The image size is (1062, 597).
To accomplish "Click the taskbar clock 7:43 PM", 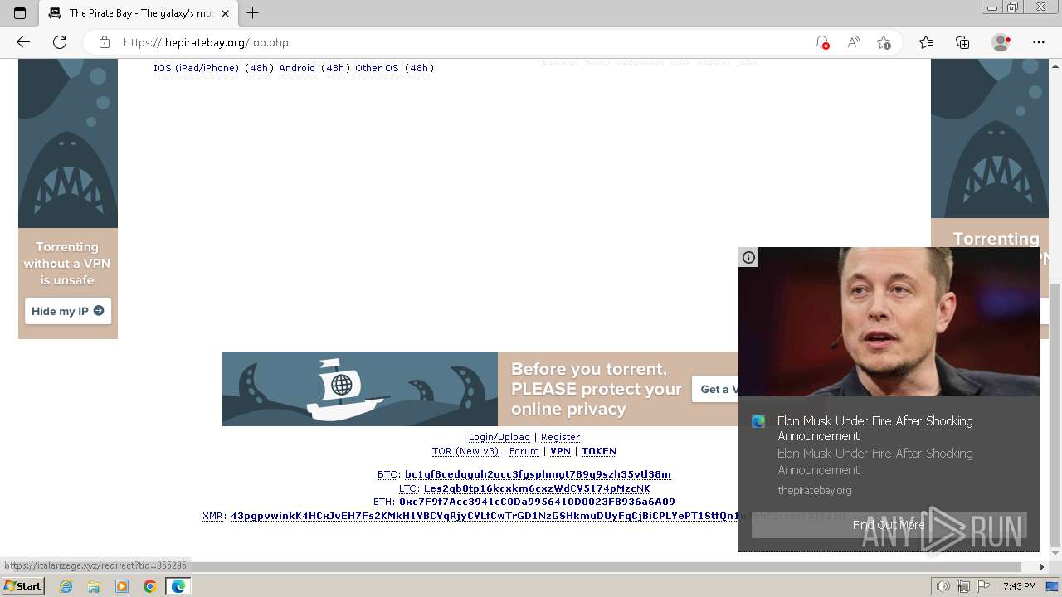I will [1019, 586].
